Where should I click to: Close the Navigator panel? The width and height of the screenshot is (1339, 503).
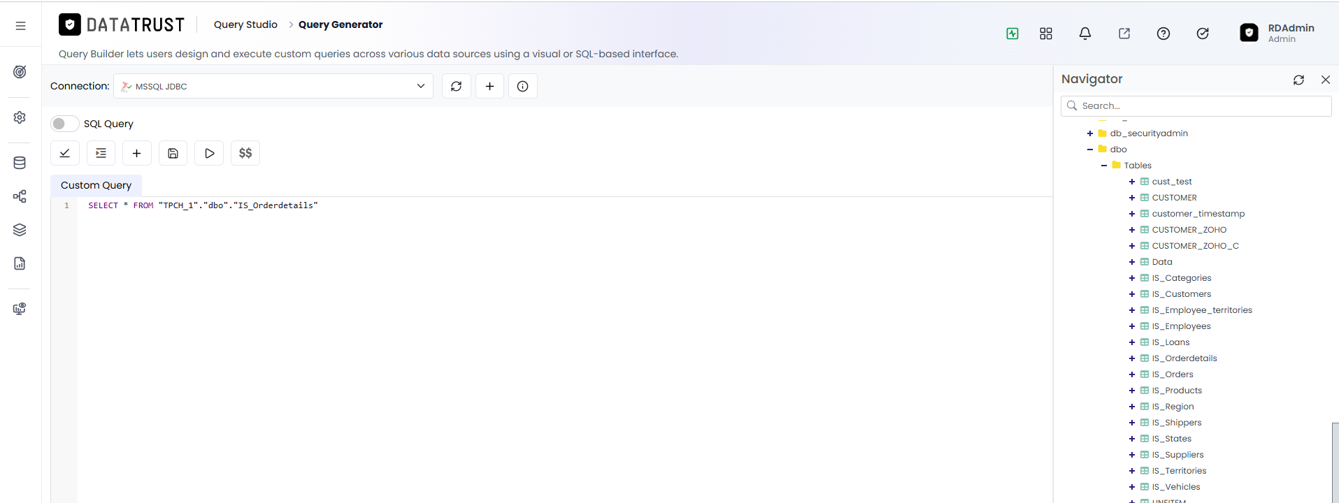click(x=1325, y=80)
